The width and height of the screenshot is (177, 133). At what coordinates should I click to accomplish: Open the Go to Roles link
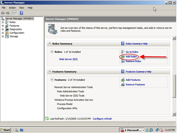pyautogui.click(x=132, y=52)
